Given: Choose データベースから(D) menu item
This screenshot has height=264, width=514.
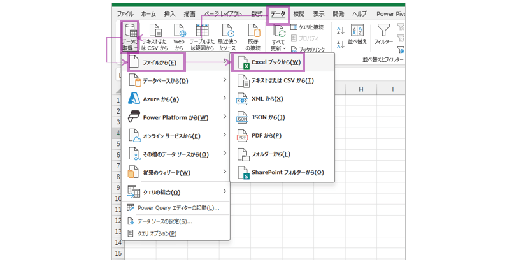Looking at the screenshot, I should coord(176,80).
